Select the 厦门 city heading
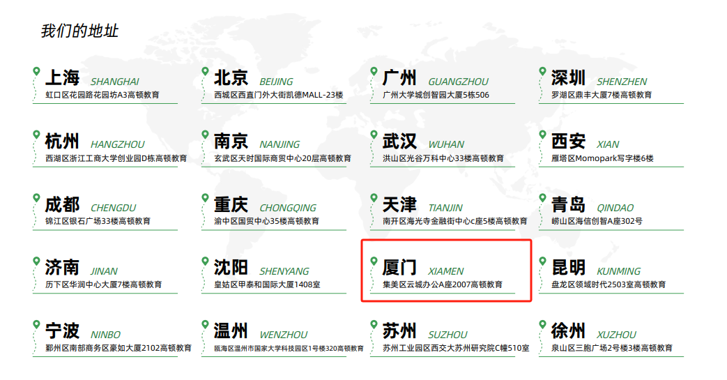The image size is (727, 380). [x=399, y=268]
